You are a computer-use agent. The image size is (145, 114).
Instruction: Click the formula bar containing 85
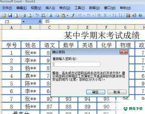94,22
